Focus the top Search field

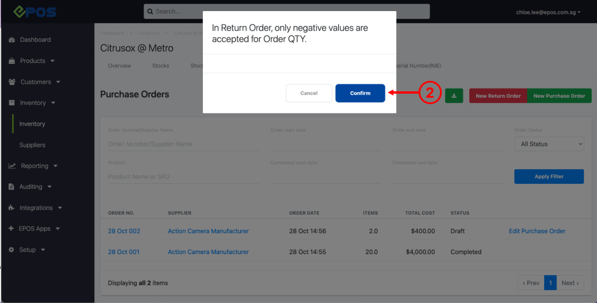pyautogui.click(x=287, y=12)
